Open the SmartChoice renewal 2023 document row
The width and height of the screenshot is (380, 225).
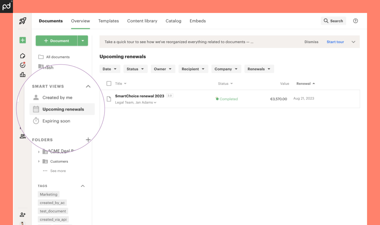point(139,96)
